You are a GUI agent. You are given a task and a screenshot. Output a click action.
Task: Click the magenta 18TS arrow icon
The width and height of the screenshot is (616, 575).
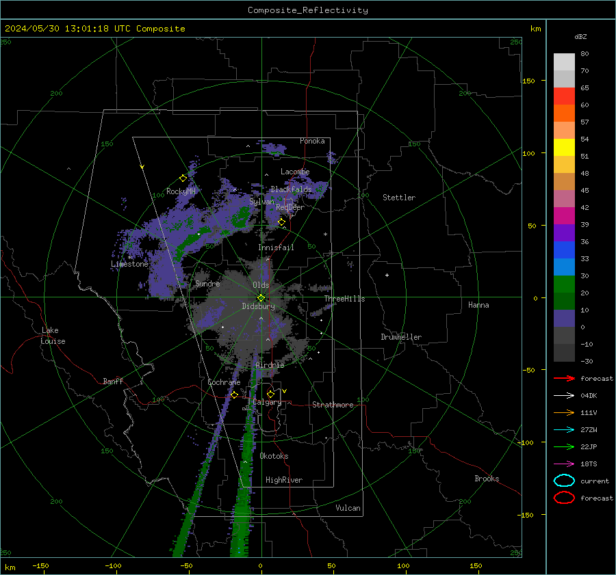pos(564,464)
